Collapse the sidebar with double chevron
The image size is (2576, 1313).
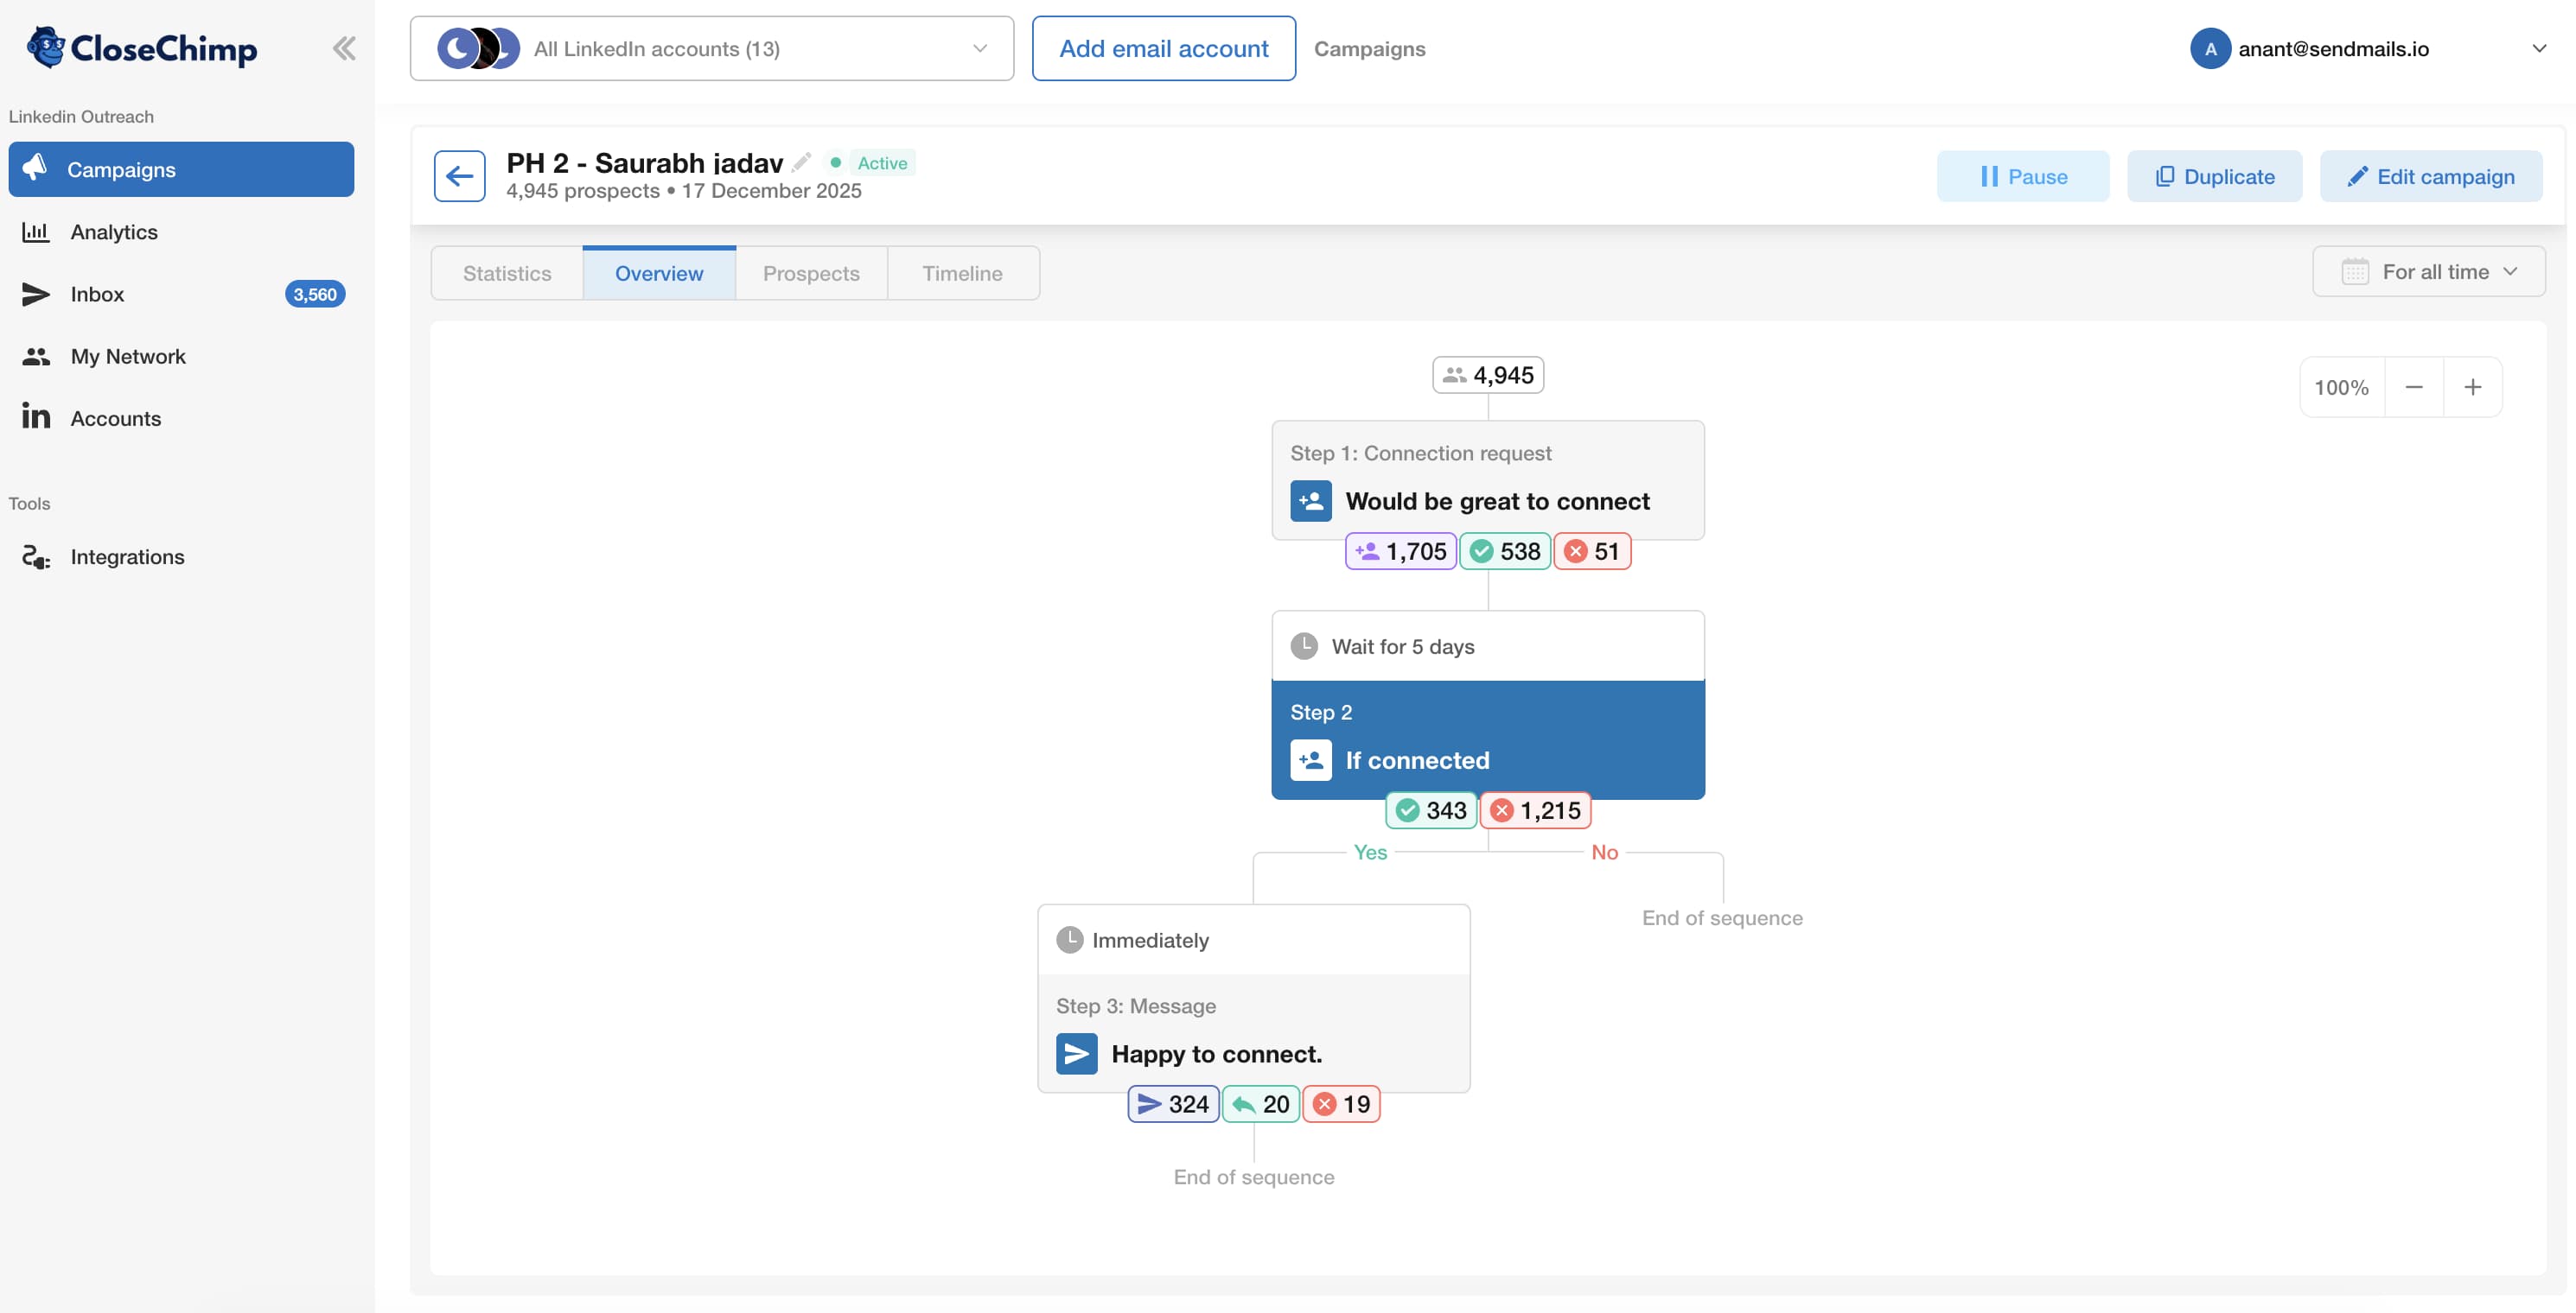click(344, 47)
